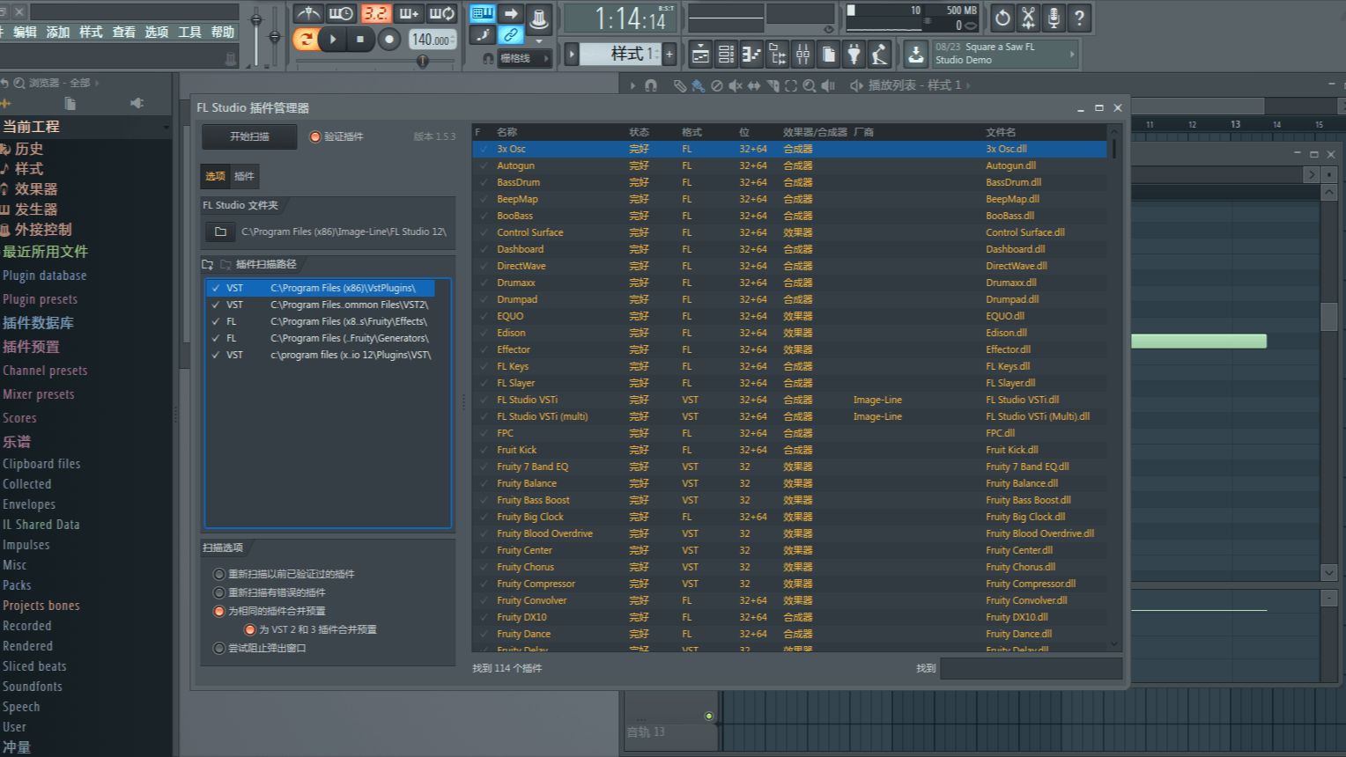This screenshot has width=1346, height=757.
Task: Toggle the metronome icon
Action: [307, 13]
